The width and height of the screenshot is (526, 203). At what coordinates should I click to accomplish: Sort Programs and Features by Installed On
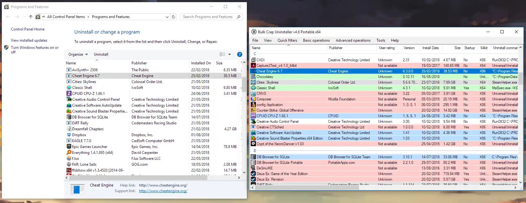click(x=201, y=63)
